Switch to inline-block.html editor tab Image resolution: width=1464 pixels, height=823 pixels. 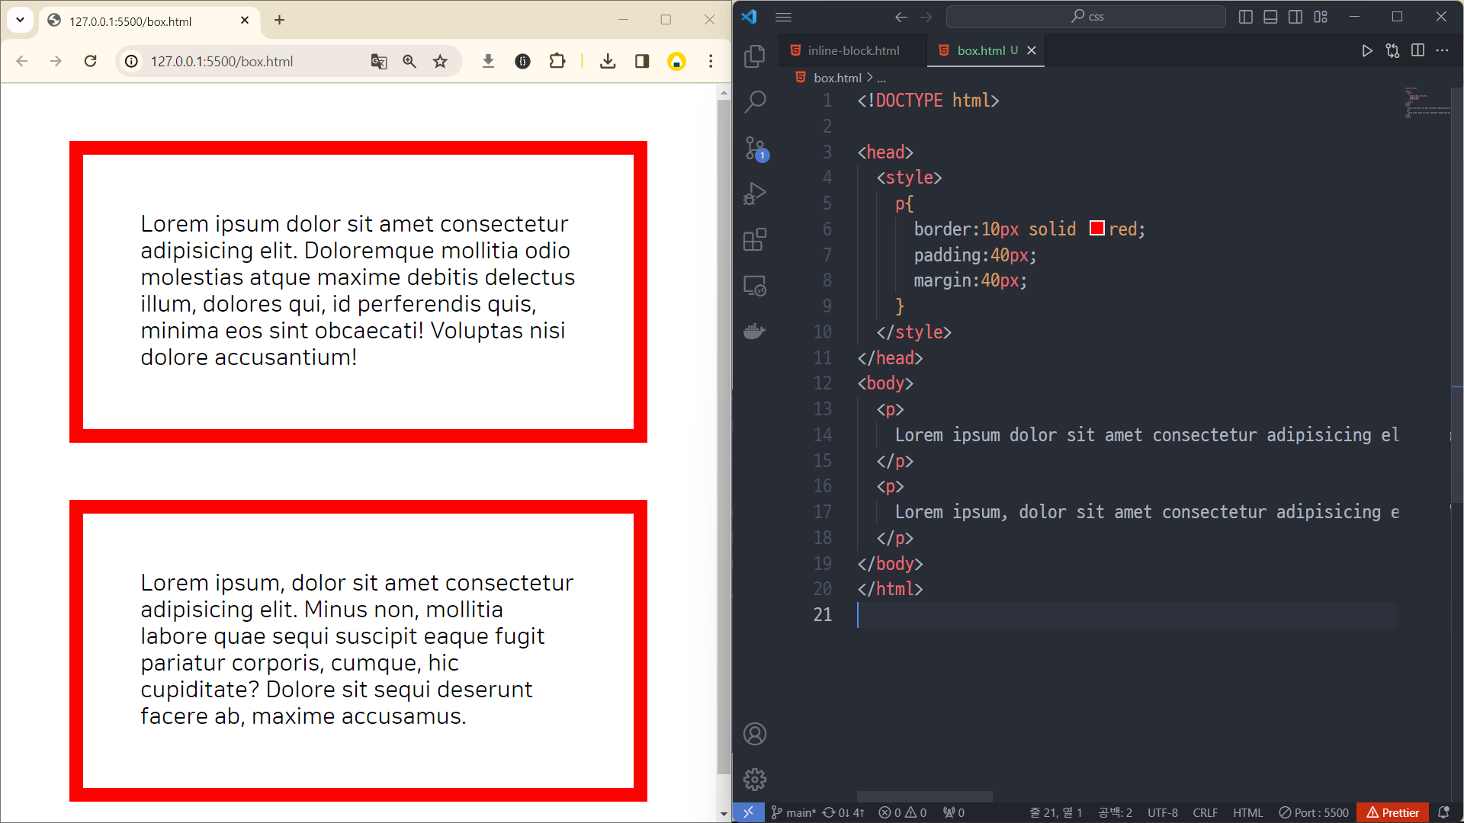pyautogui.click(x=852, y=50)
